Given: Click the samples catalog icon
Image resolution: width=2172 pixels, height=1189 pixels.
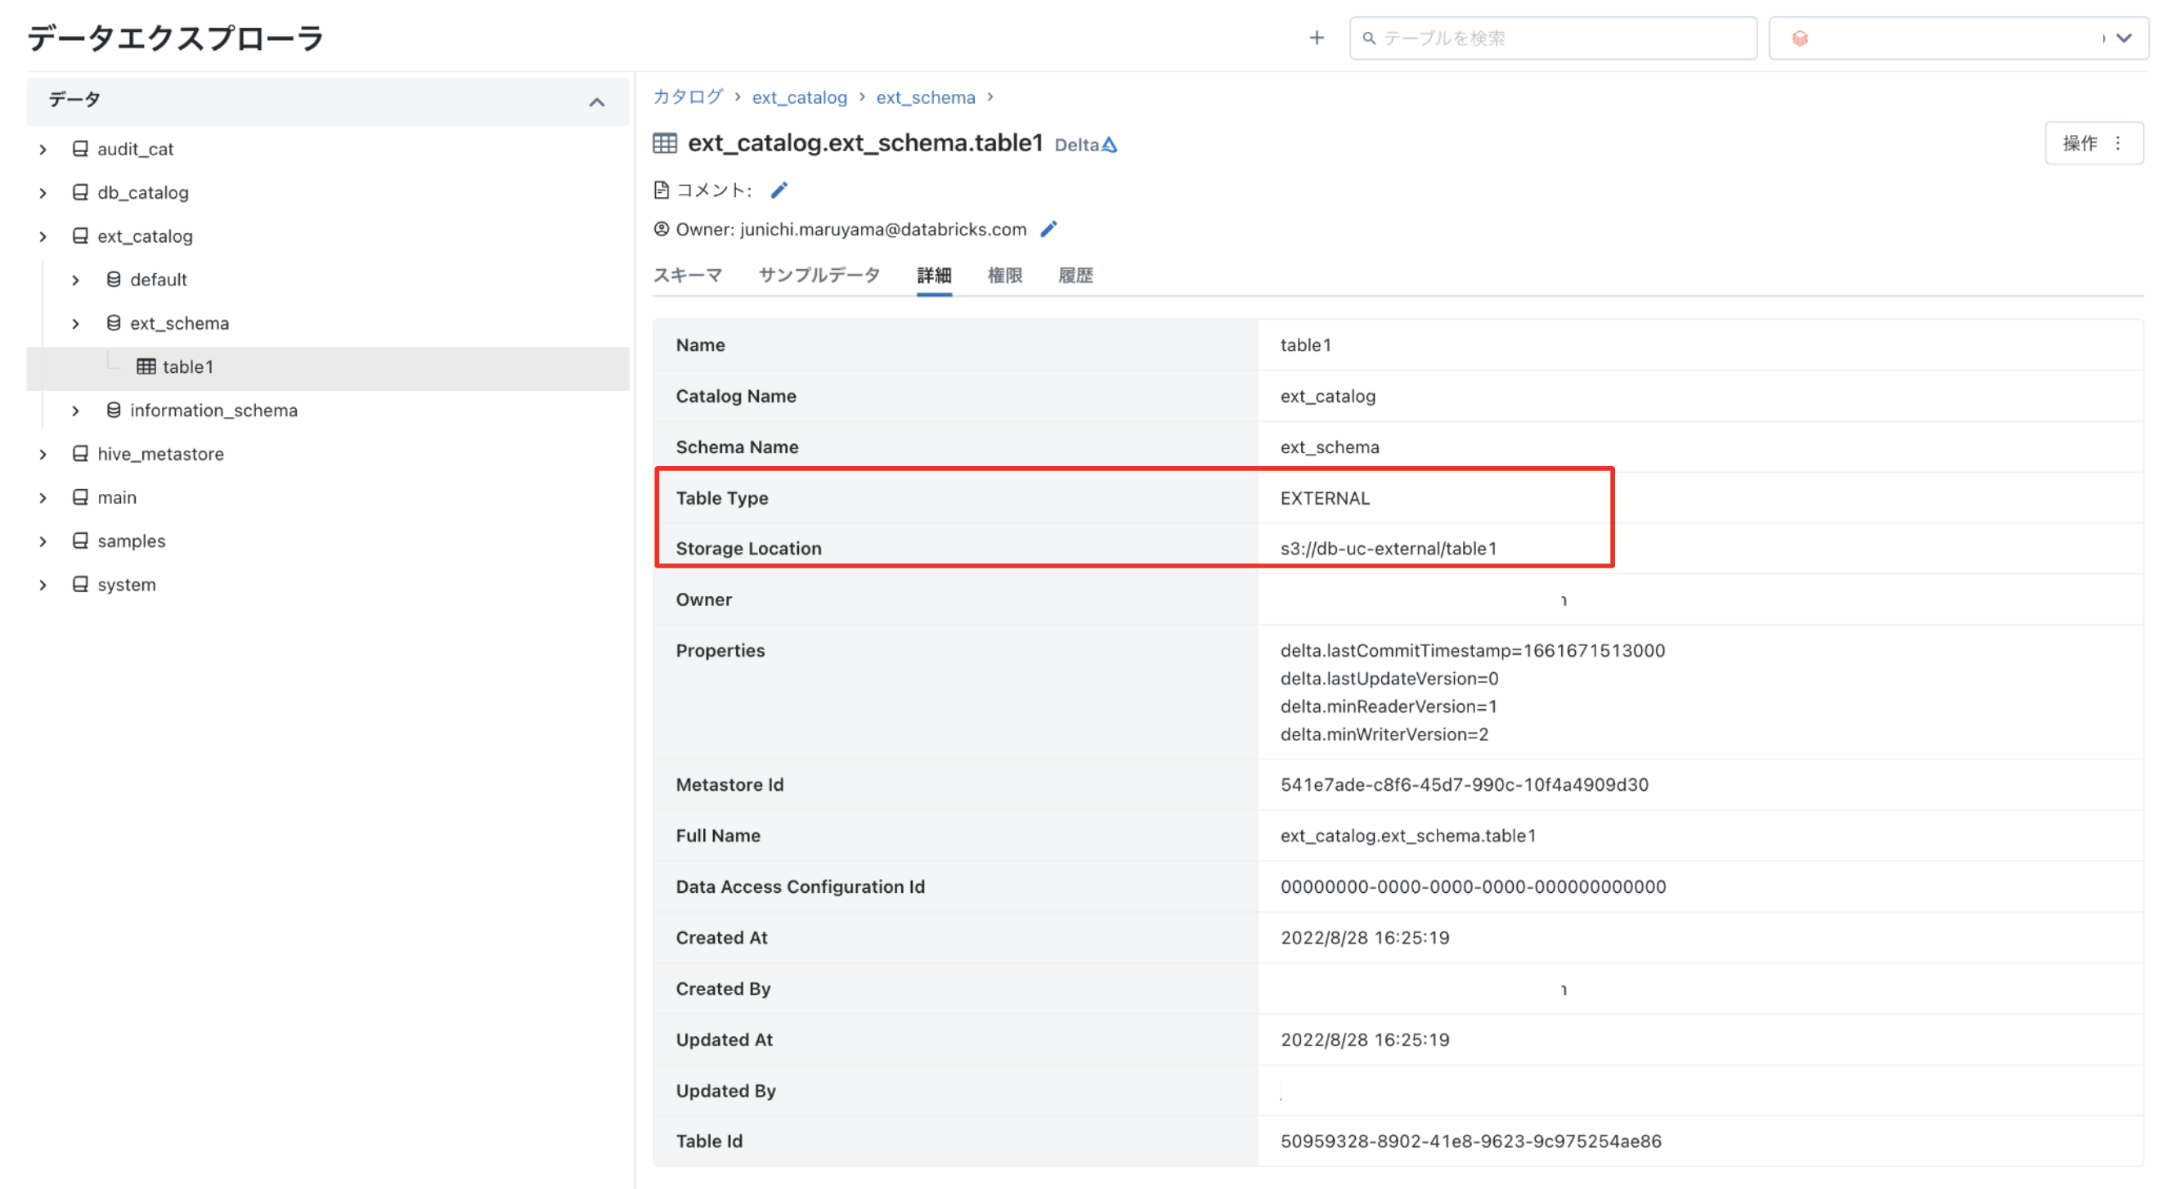Looking at the screenshot, I should click(x=80, y=541).
